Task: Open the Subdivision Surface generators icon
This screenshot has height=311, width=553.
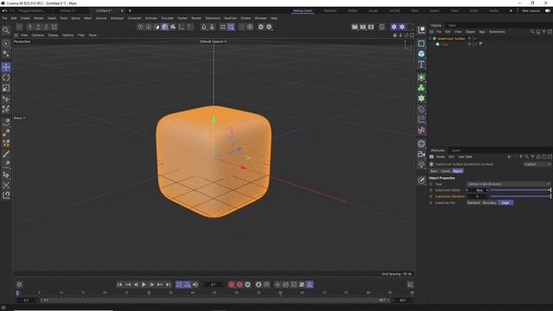Action: (x=422, y=78)
